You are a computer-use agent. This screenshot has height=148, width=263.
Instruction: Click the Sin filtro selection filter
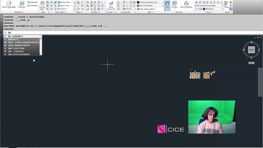tap(174, 5)
